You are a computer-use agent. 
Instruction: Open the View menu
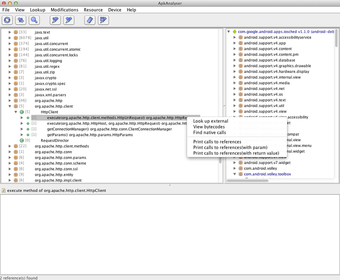tap(20, 10)
